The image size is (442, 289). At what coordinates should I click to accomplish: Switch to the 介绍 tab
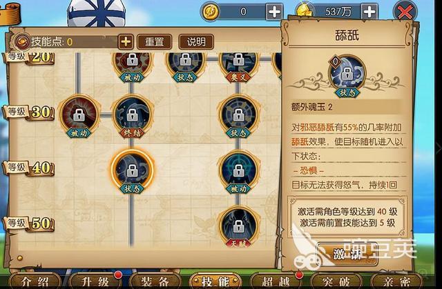[x=35, y=281]
